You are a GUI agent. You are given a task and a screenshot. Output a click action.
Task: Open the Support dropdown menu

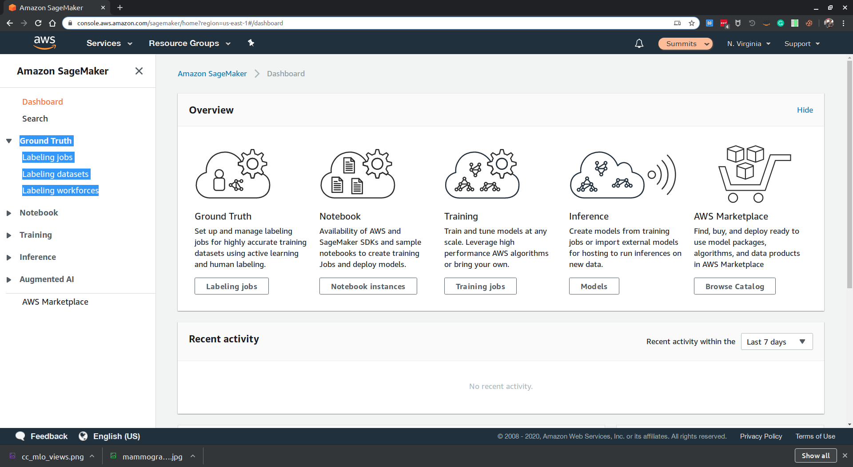coord(802,43)
